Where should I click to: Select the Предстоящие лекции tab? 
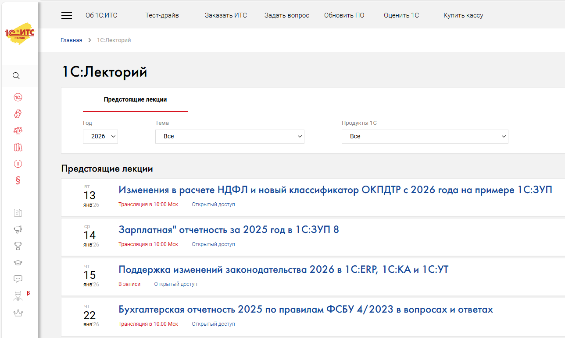pyautogui.click(x=135, y=99)
